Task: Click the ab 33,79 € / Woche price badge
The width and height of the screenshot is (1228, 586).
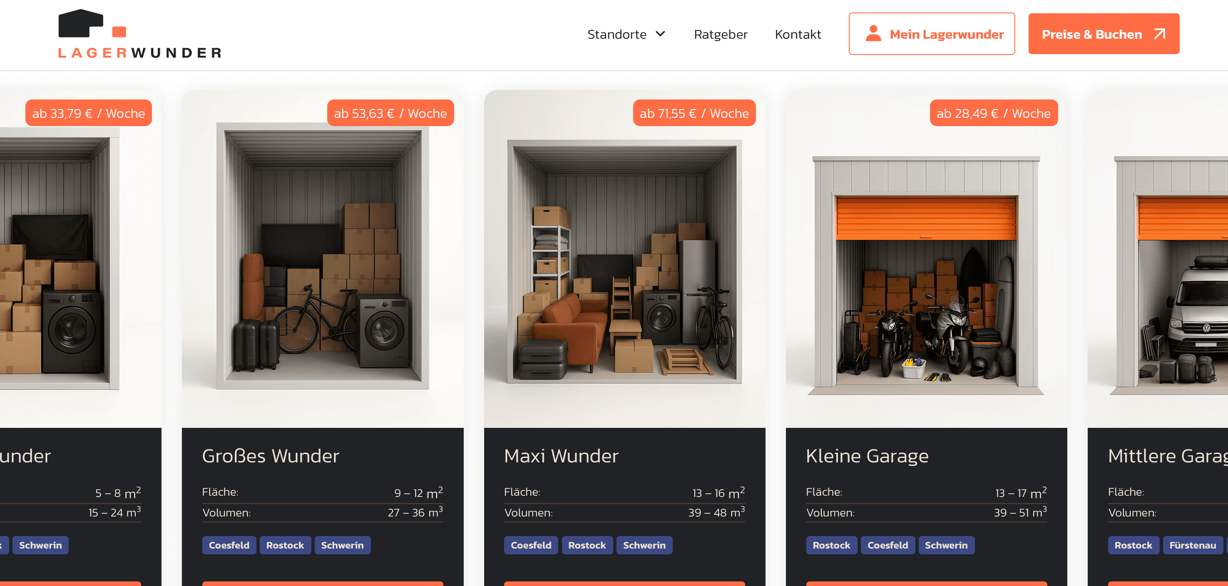Action: pos(89,113)
